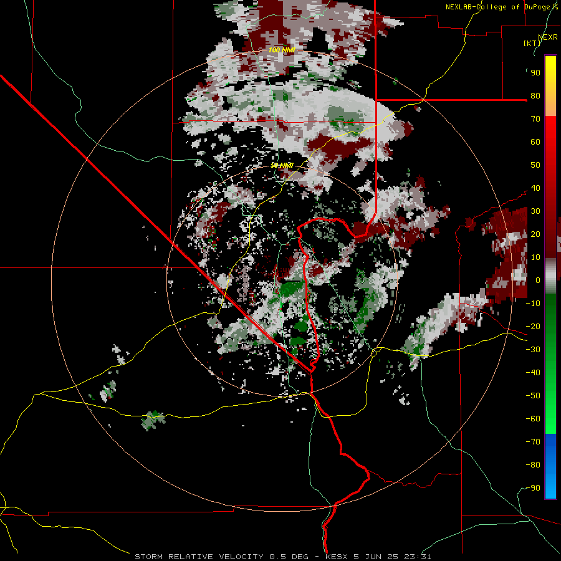Click the 0 value on velocity scale
The height and width of the screenshot is (561, 561).
[x=538, y=280]
